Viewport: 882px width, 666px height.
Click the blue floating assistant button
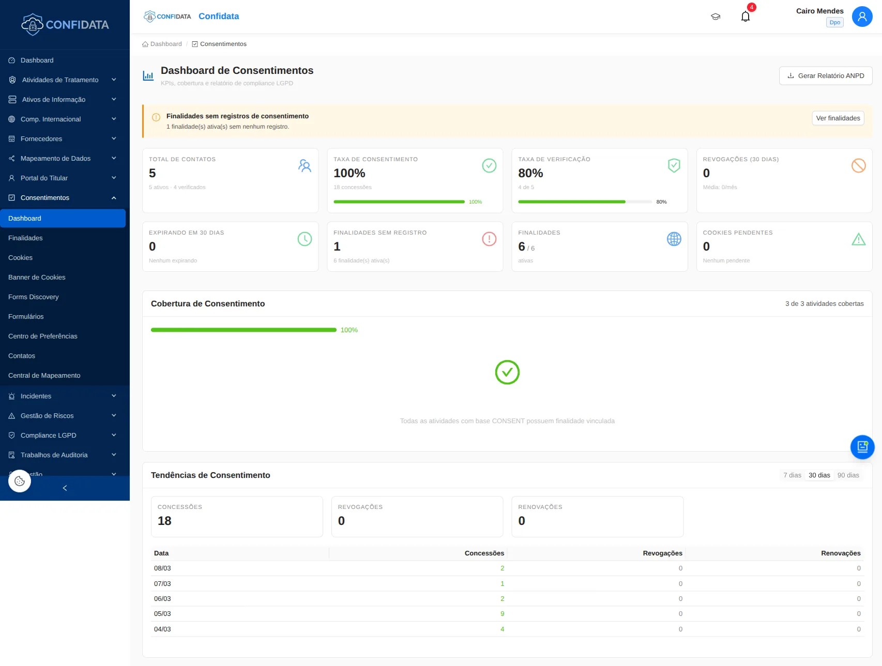[x=862, y=447]
